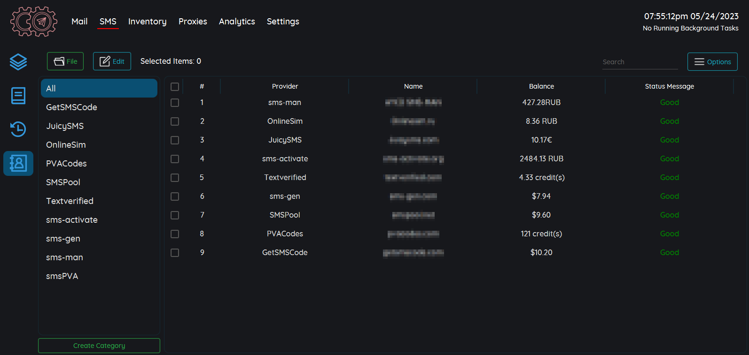Switch to the Proxies tab
The width and height of the screenshot is (749, 355).
point(193,22)
